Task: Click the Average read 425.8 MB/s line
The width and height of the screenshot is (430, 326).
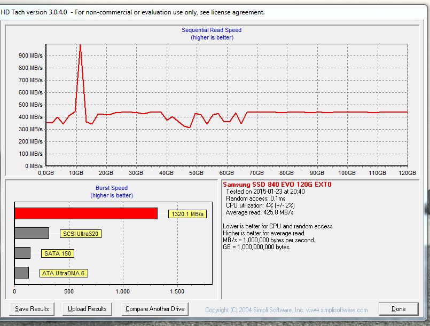Action: [x=260, y=212]
